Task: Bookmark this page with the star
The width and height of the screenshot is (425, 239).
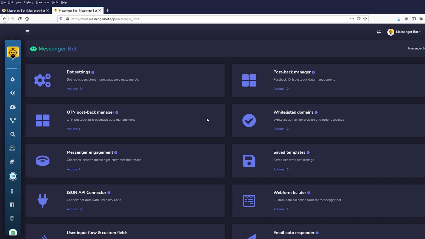Action: point(365,19)
